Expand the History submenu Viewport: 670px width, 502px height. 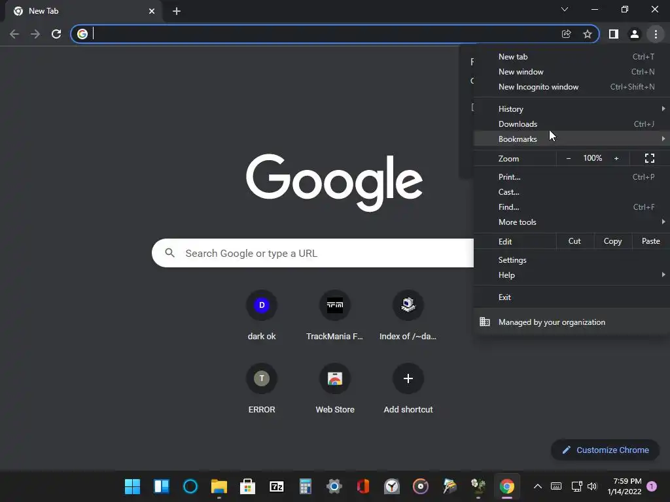[572, 109]
